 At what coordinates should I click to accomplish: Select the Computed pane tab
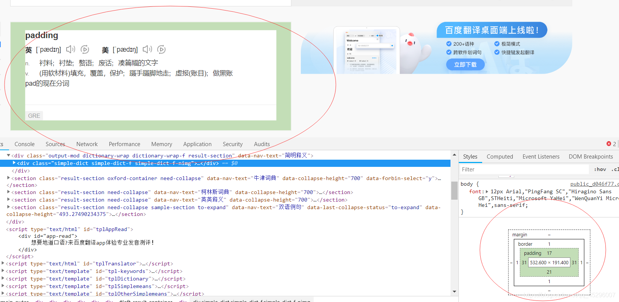500,157
